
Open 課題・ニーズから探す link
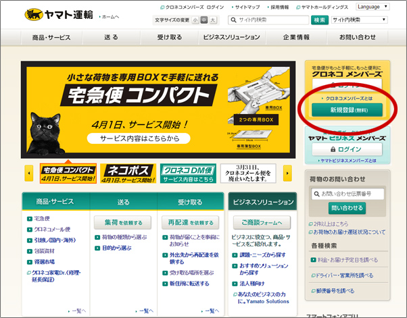tap(259, 255)
